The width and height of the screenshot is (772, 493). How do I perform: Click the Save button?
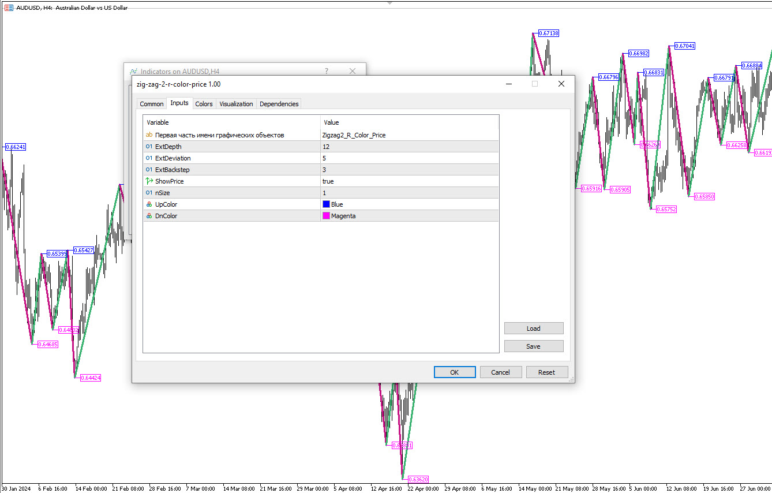534,346
